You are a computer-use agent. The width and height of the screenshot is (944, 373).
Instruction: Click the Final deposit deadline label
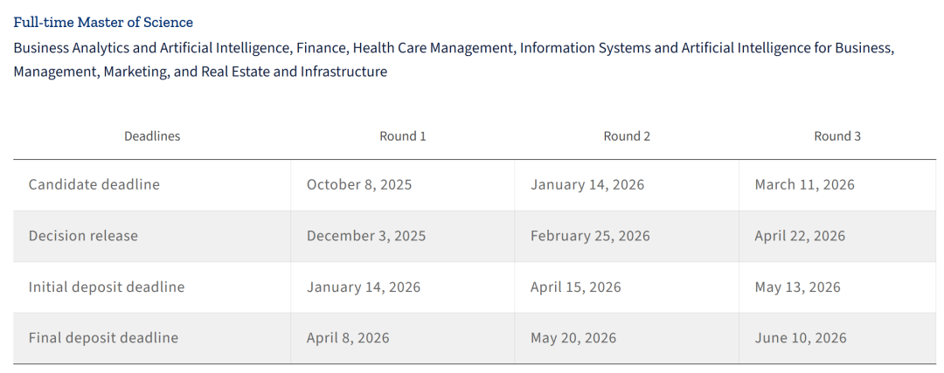[x=103, y=338]
